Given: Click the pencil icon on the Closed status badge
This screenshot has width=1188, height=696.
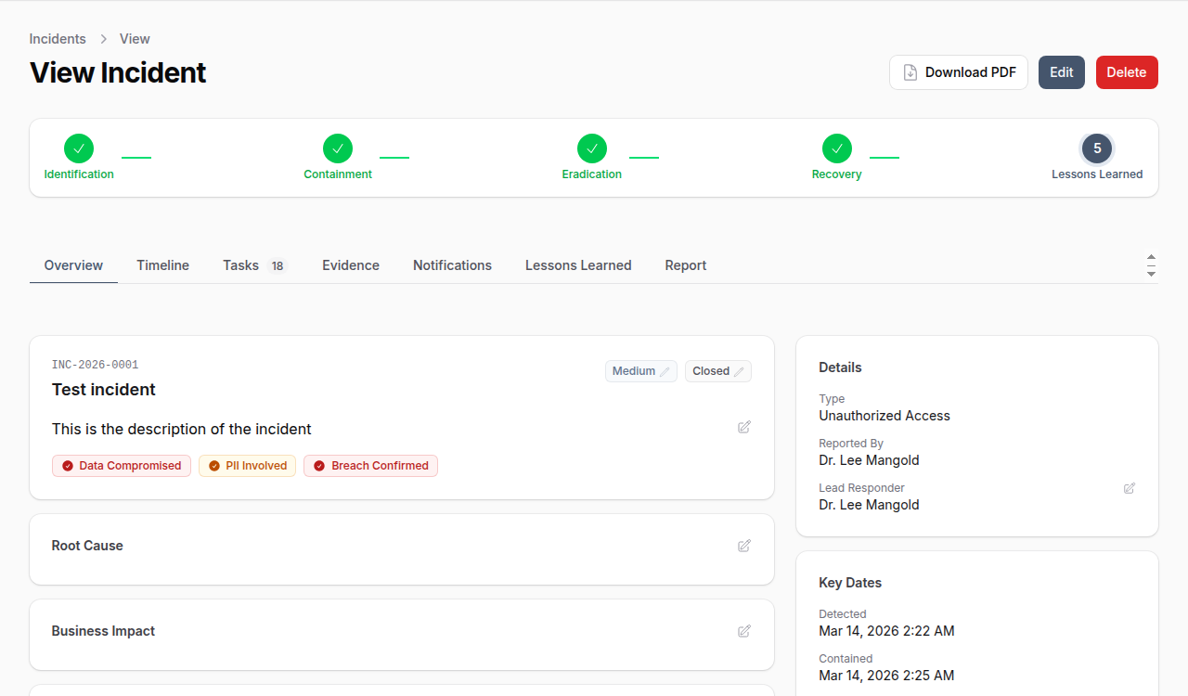Looking at the screenshot, I should [739, 371].
